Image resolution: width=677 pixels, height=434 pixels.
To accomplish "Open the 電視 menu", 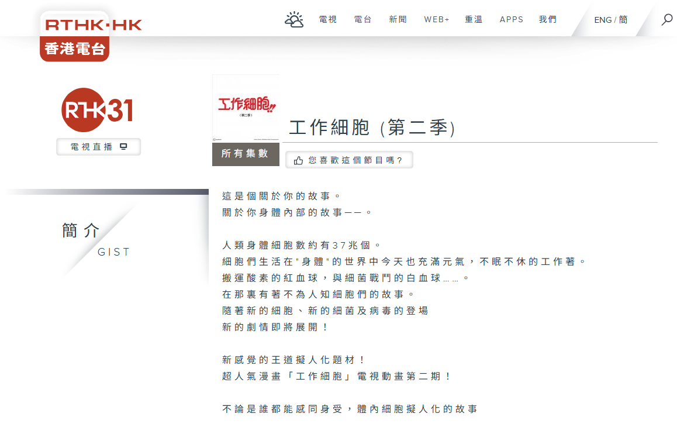I will coord(328,20).
